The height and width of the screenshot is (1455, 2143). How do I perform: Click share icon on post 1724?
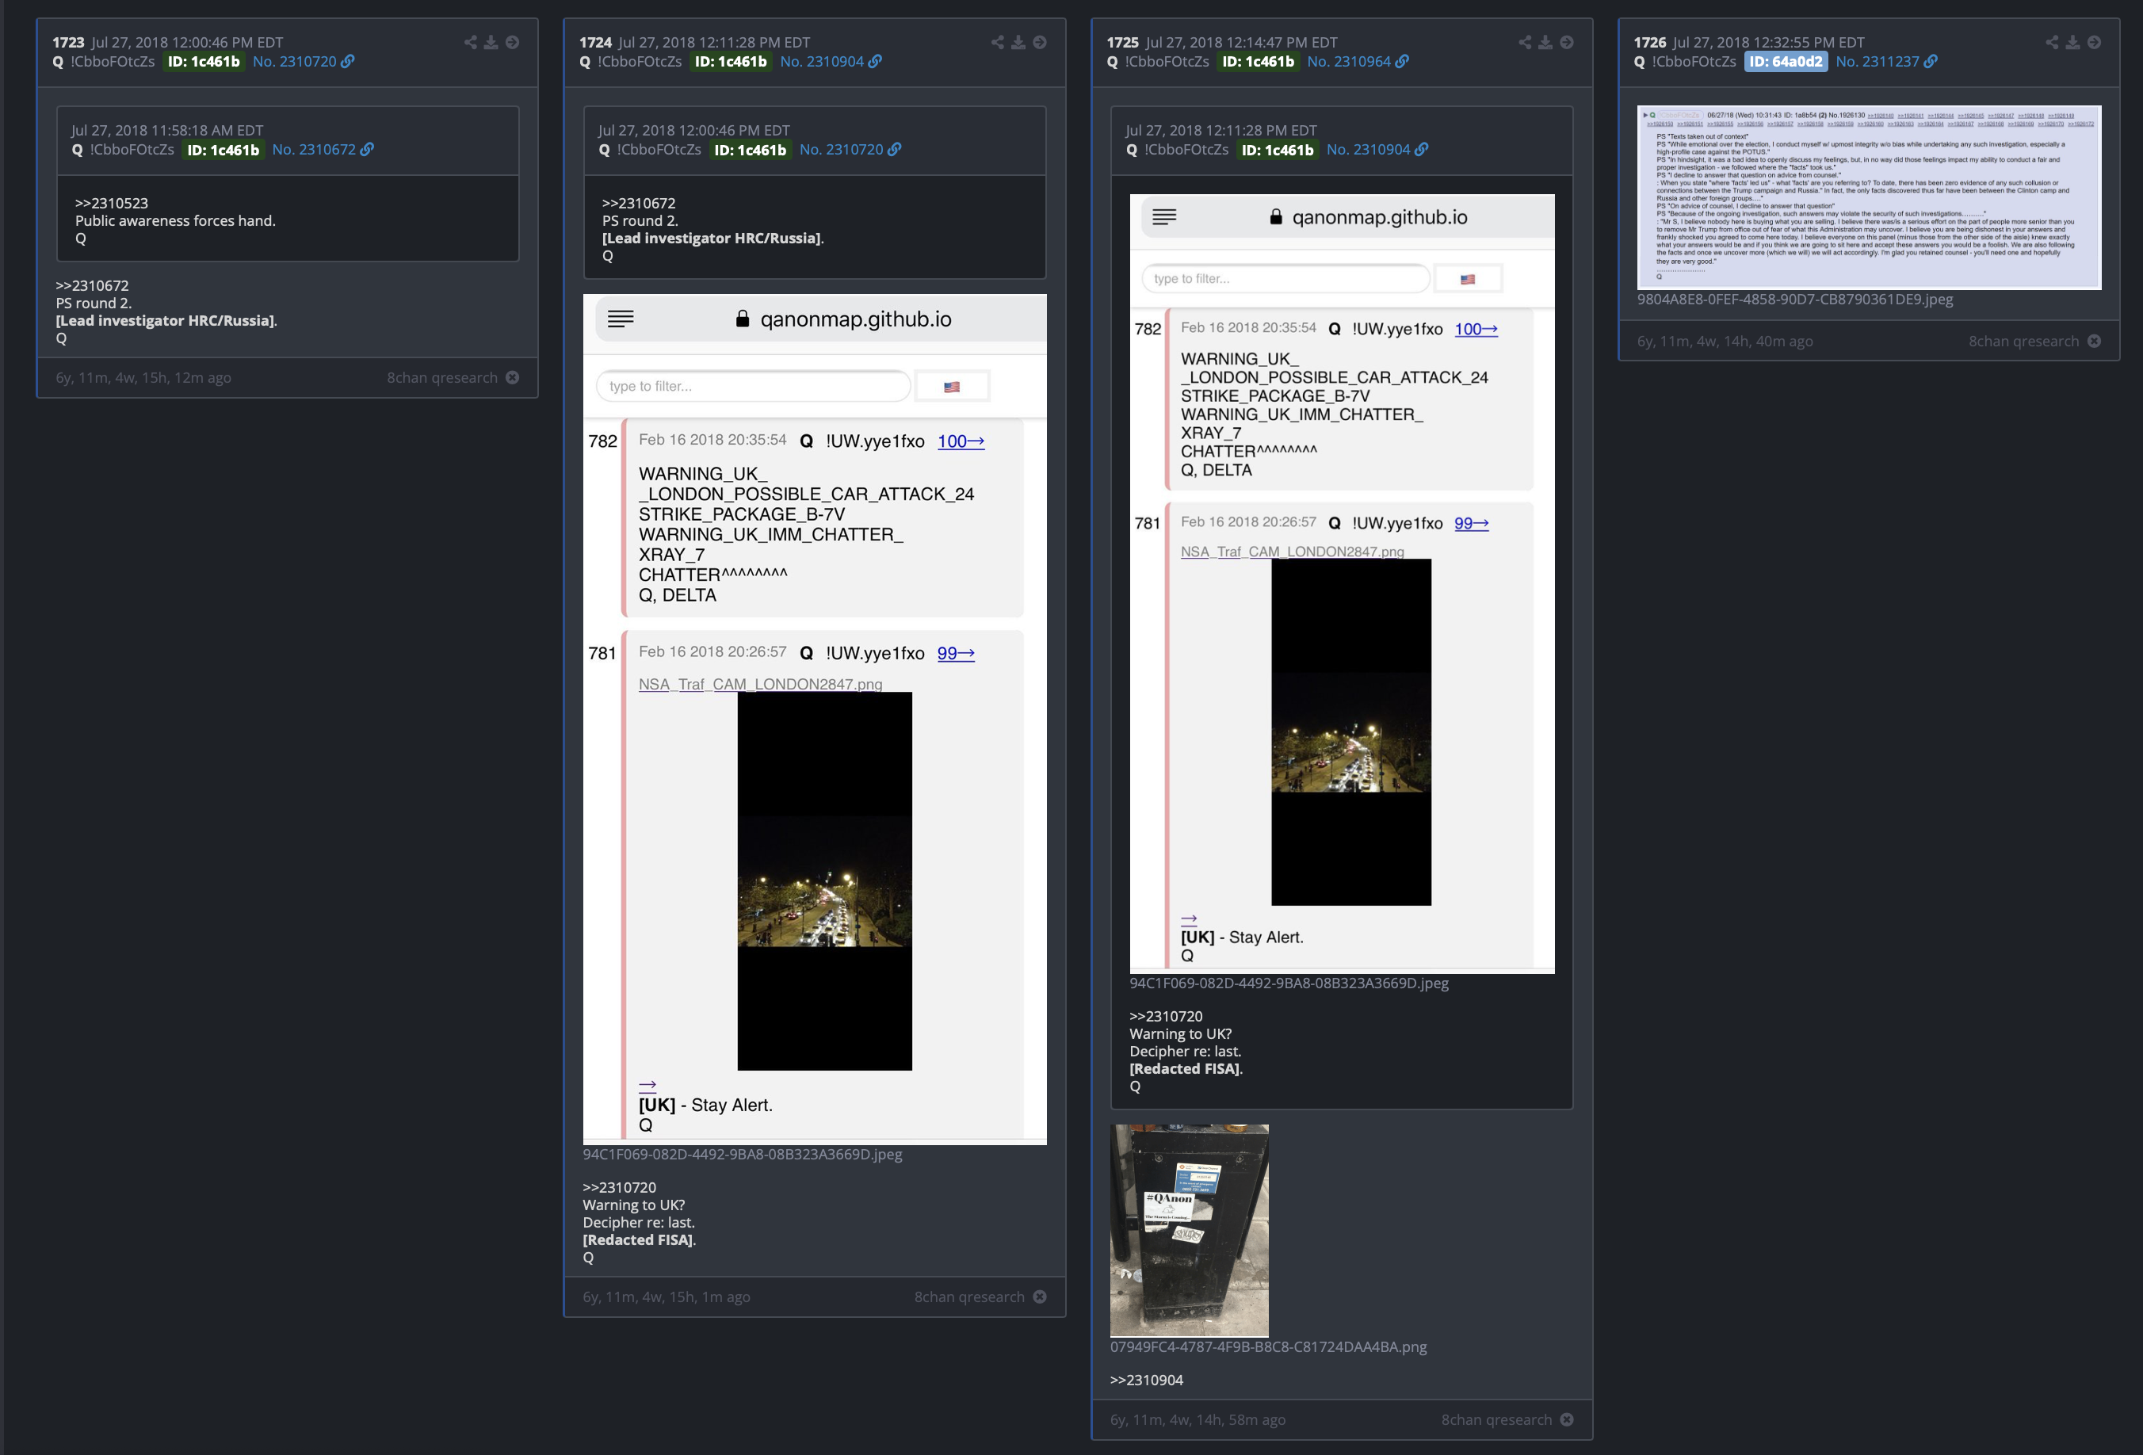pos(998,43)
